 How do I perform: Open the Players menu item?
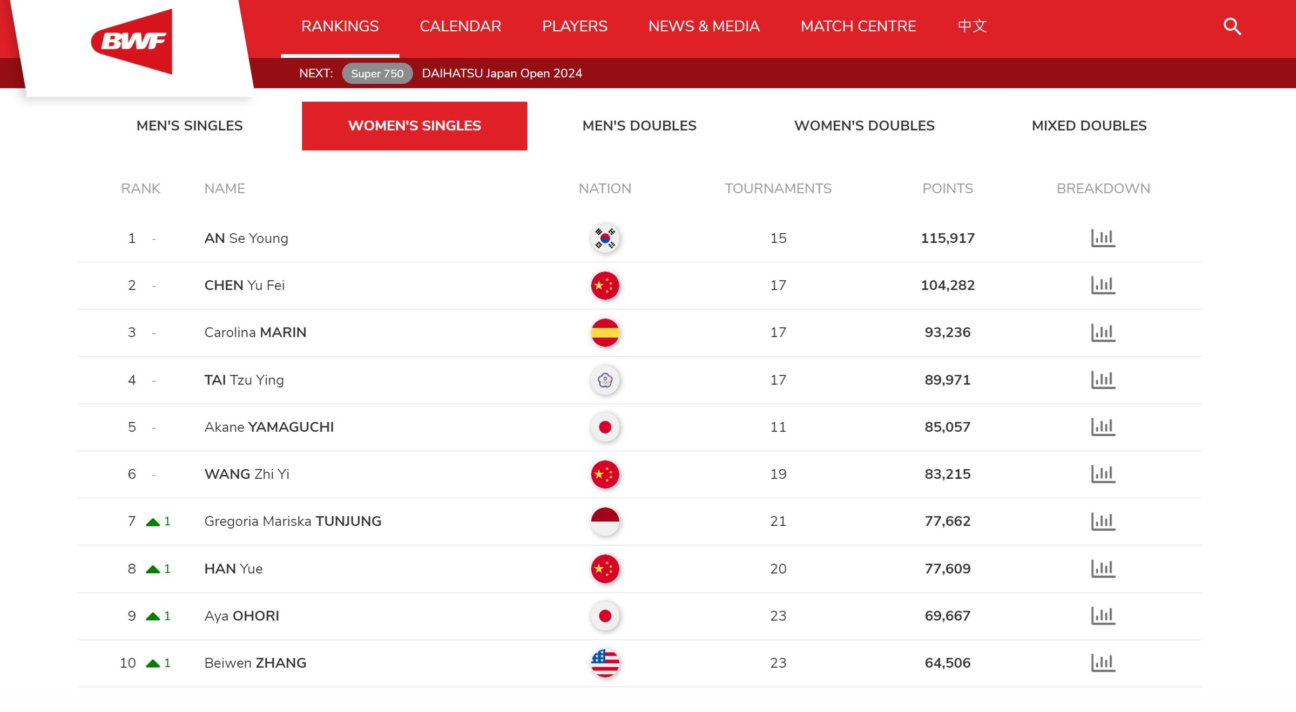tap(575, 26)
